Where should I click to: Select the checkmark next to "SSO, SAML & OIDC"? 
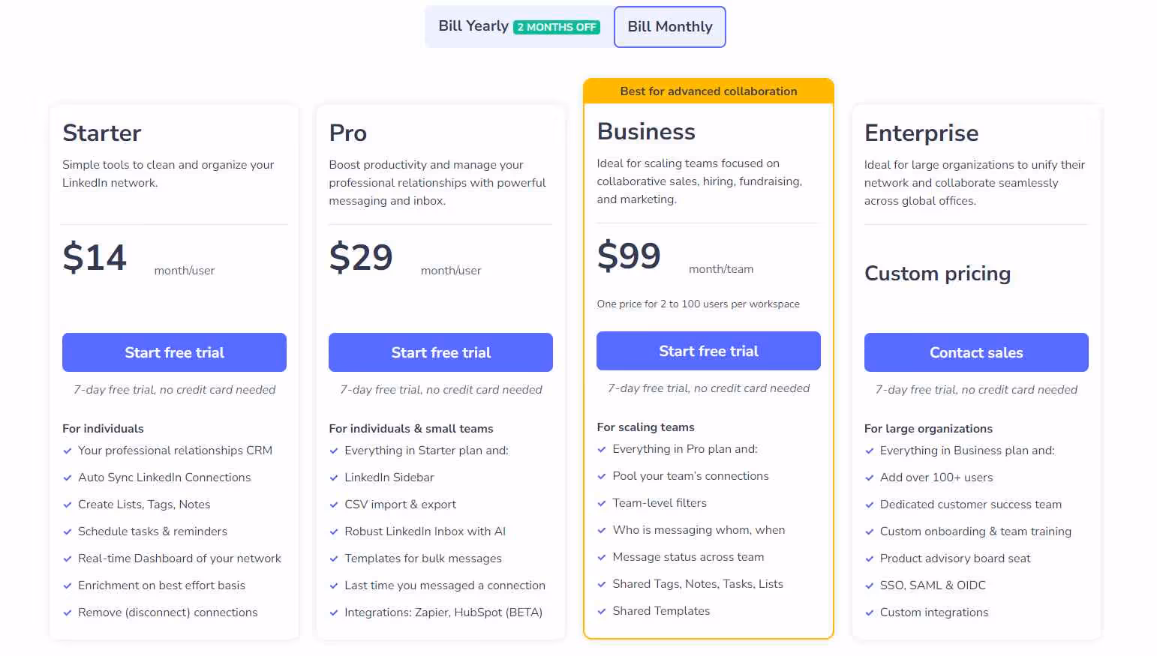coord(870,586)
